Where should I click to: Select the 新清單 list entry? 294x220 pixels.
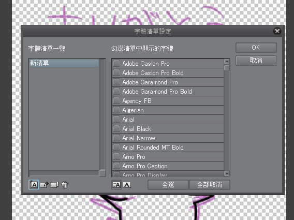(64, 63)
